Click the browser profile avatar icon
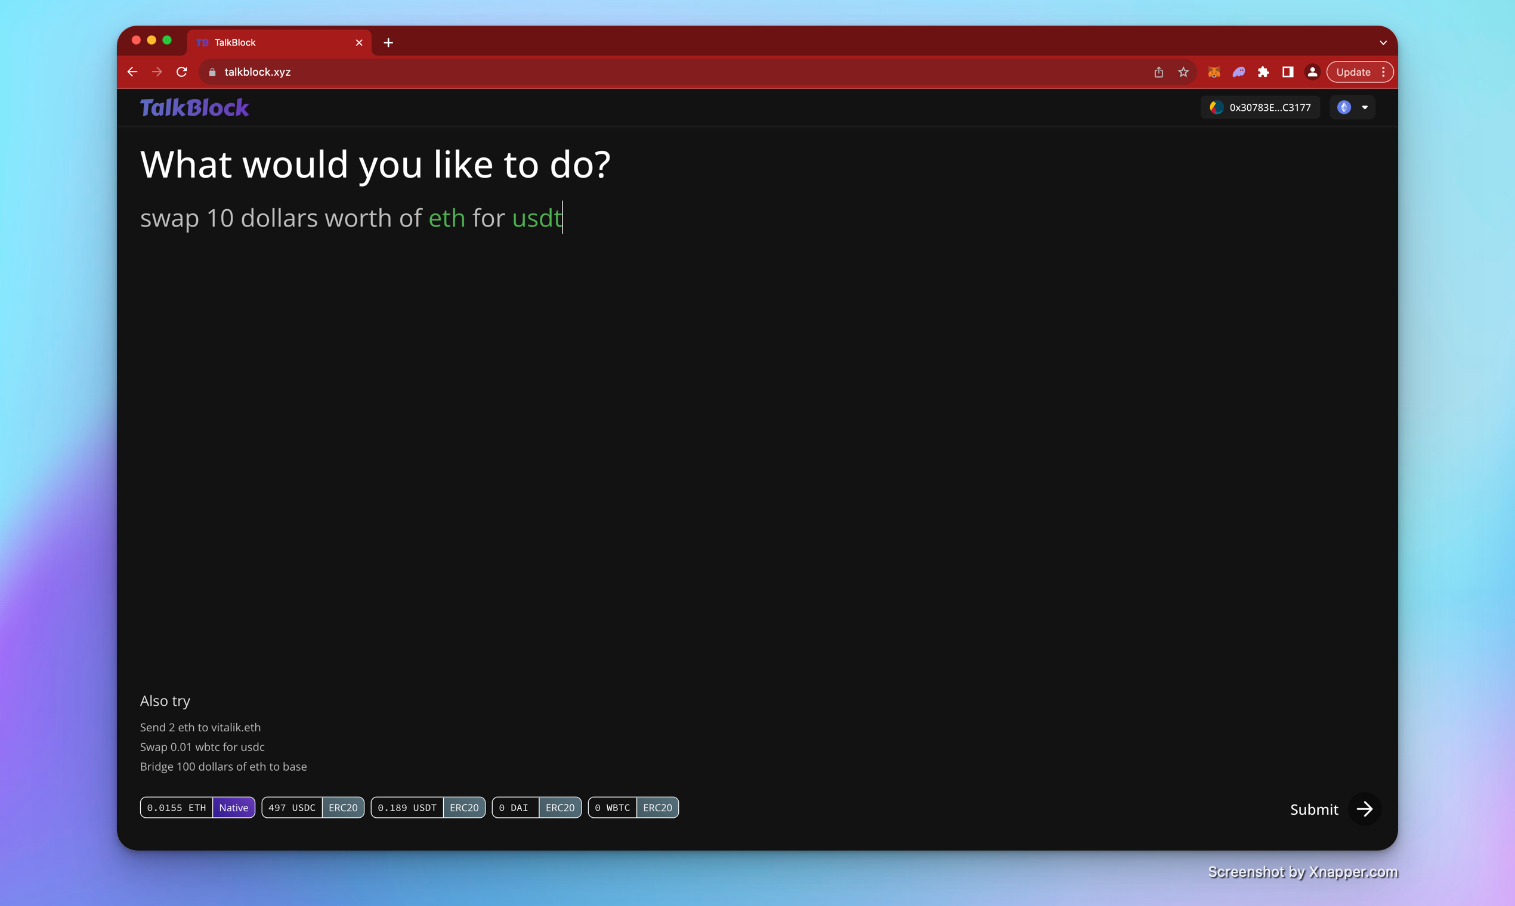Image resolution: width=1515 pixels, height=906 pixels. [x=1312, y=72]
